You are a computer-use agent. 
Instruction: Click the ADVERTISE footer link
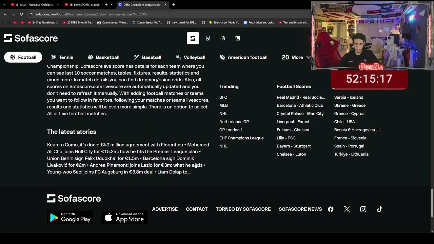[165, 209]
